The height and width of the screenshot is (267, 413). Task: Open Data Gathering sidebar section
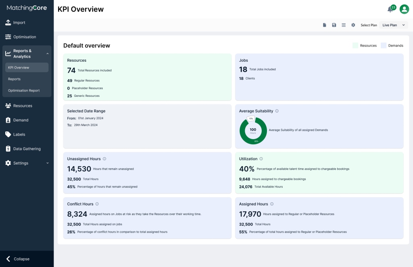pos(27,149)
